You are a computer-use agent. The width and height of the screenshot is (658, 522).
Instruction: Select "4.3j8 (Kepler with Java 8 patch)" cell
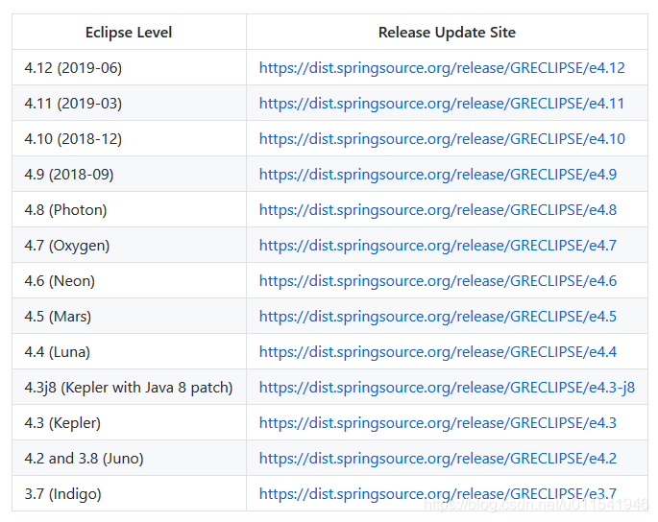pos(130,388)
